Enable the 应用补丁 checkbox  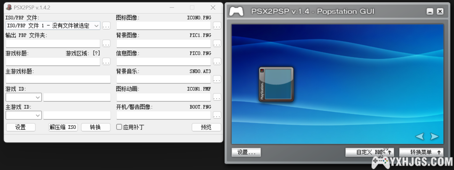click(119, 127)
